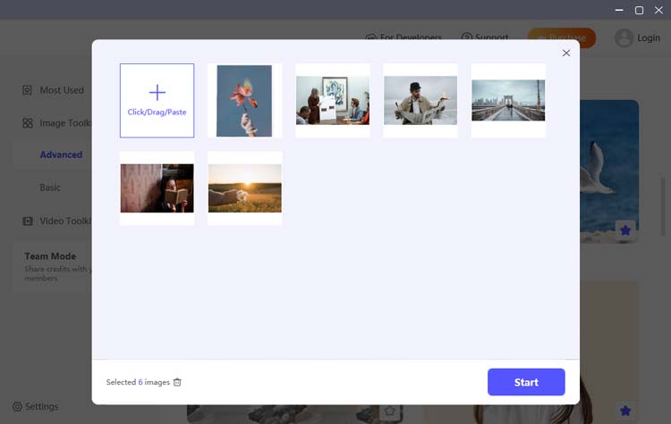Click the star icon on the bottom right card
This screenshot has height=424, width=671.
tap(625, 411)
